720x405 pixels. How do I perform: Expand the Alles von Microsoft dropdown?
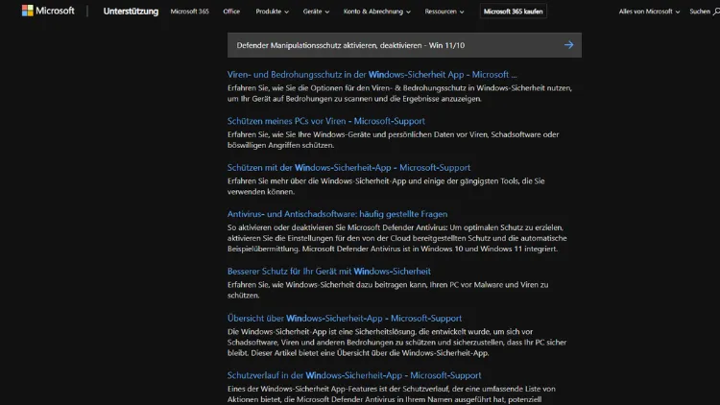(649, 12)
